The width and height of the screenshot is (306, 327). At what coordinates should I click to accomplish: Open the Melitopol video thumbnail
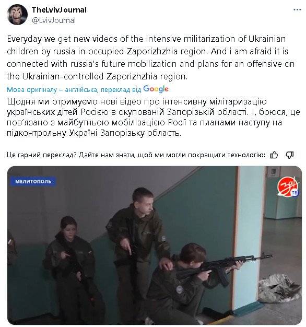[155, 246]
